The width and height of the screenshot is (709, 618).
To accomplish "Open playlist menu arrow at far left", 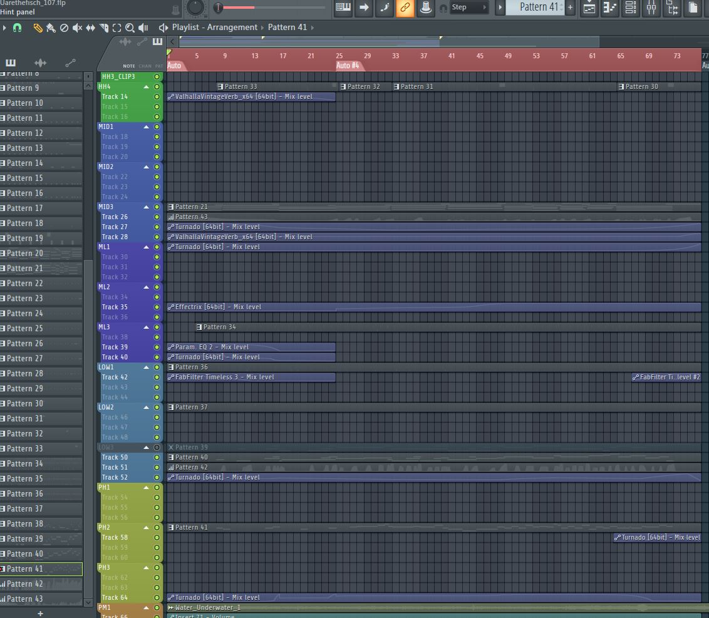I will coord(4,28).
